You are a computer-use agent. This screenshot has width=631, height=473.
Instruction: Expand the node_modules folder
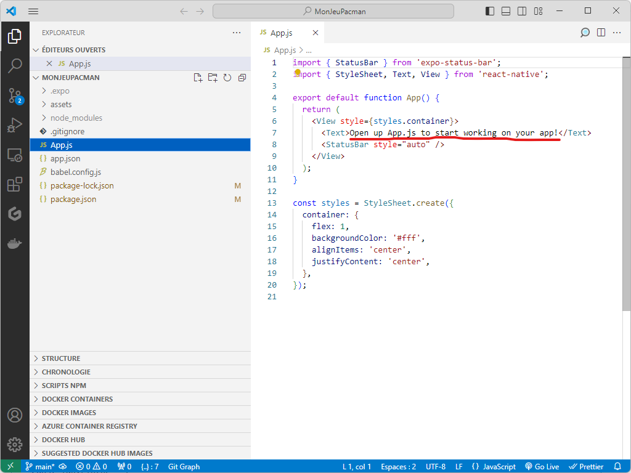point(76,118)
